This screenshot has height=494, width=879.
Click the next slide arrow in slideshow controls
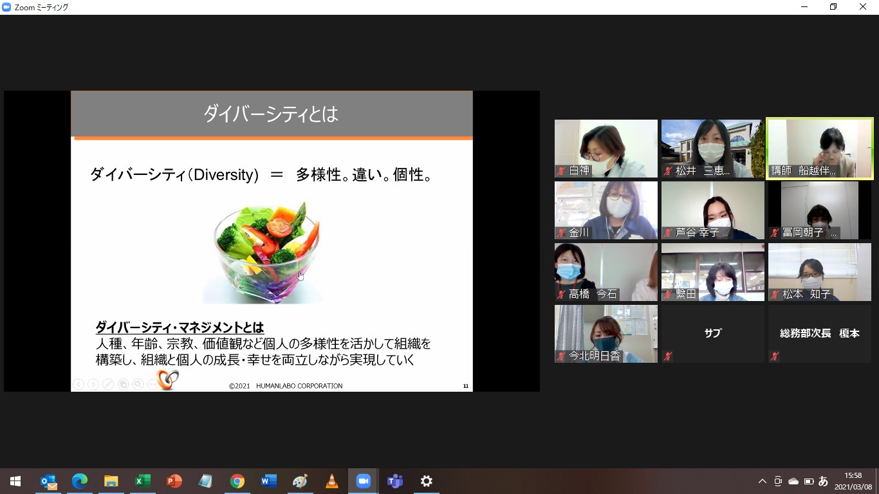click(x=93, y=385)
